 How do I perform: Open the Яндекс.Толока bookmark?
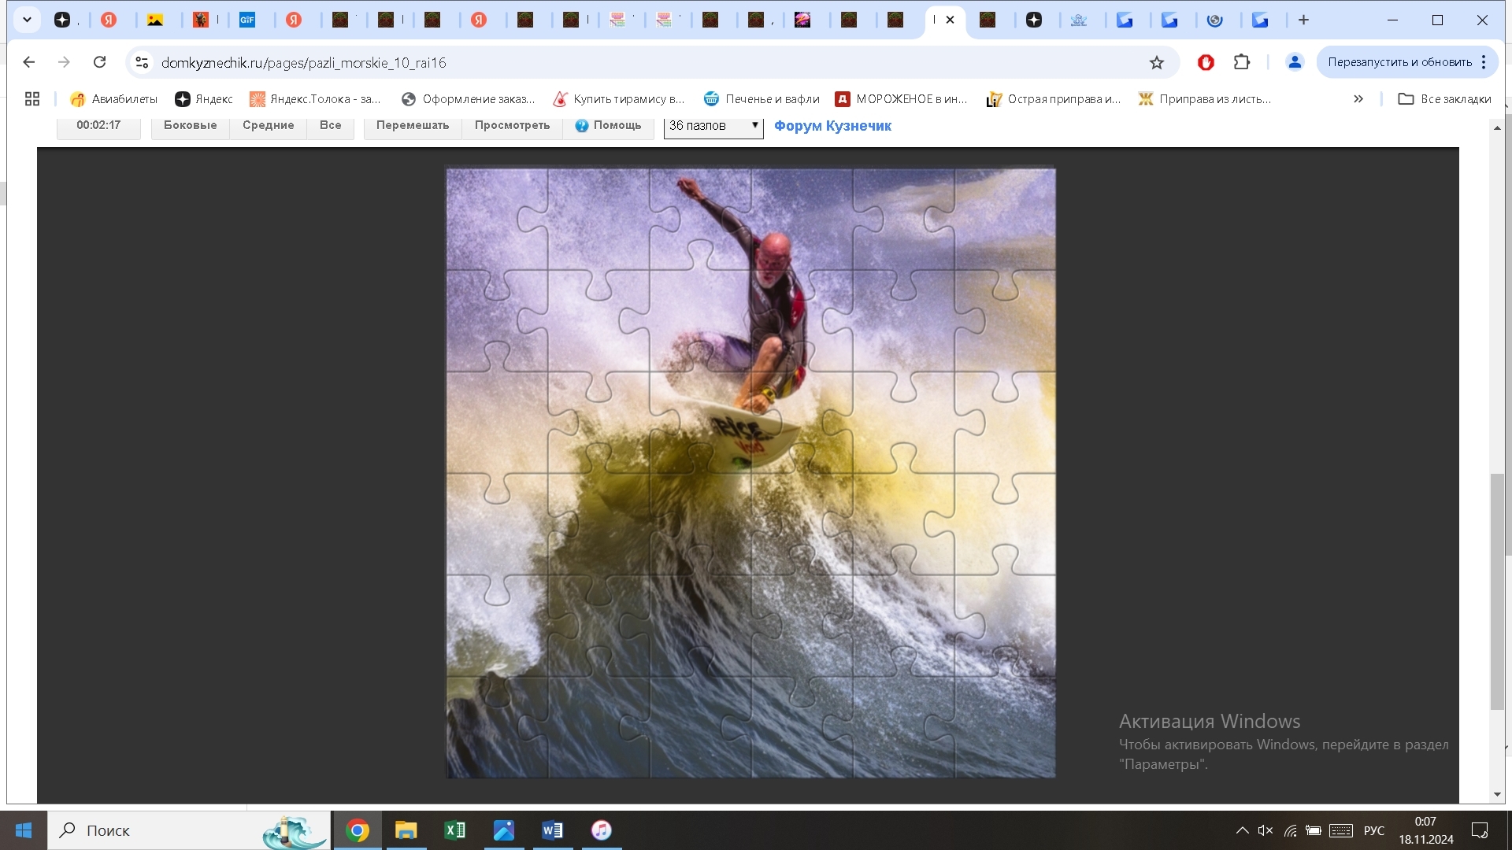click(x=315, y=99)
